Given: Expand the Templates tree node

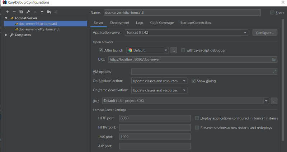Looking at the screenshot, I should pos(6,35).
